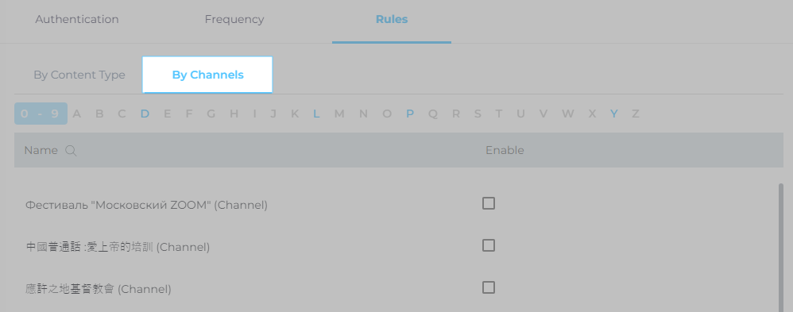Switch to the Authentication tab

click(x=77, y=19)
